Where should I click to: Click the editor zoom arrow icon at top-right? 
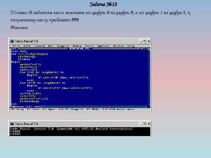coord(144,49)
